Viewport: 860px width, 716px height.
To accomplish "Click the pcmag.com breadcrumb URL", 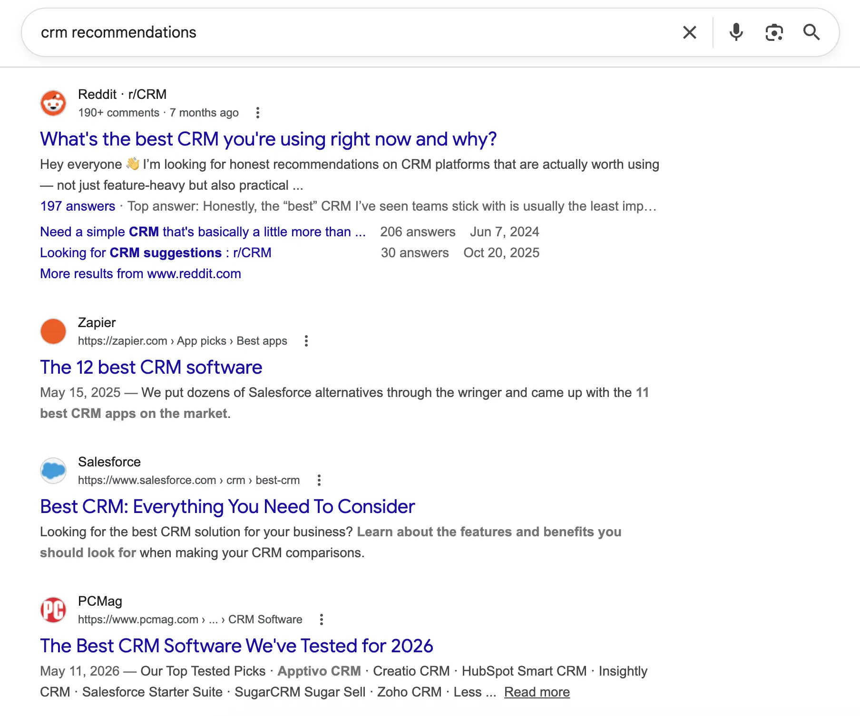I will [190, 619].
